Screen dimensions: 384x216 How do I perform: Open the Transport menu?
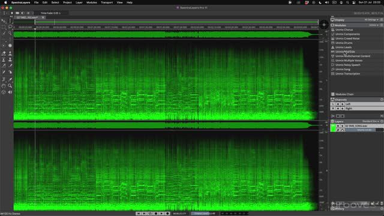(x=107, y=2)
